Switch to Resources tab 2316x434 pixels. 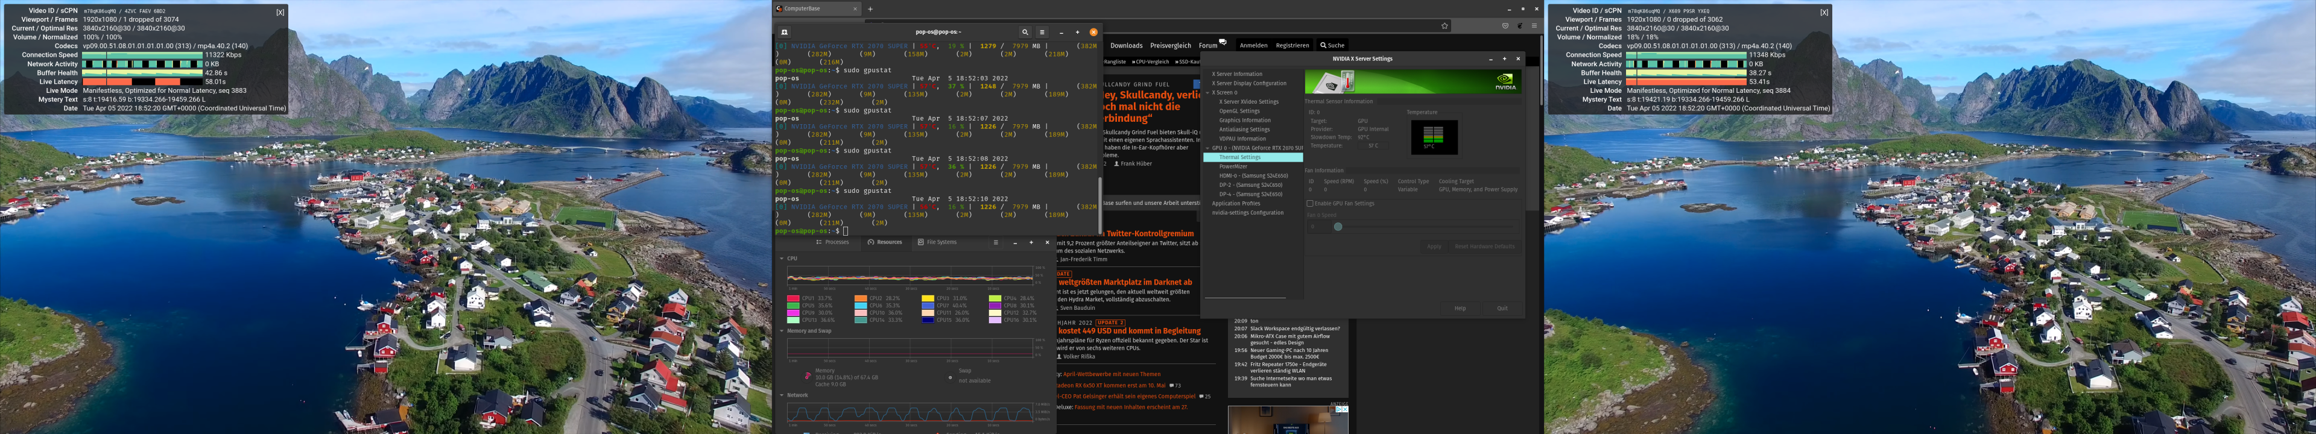[x=885, y=242]
